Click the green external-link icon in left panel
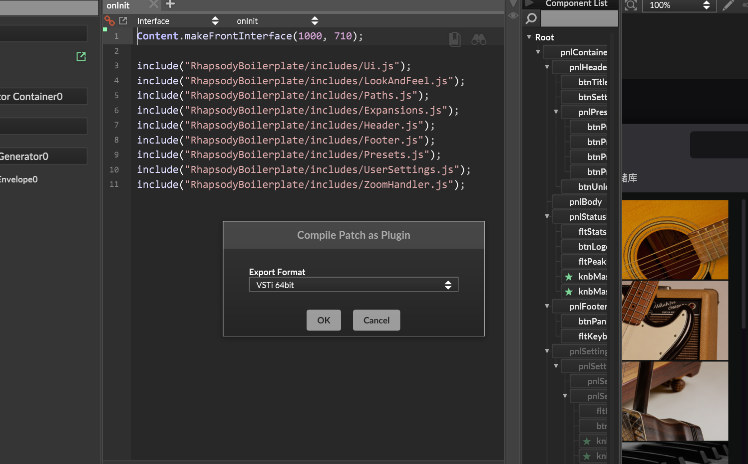Image resolution: width=748 pixels, height=464 pixels. coord(81,56)
